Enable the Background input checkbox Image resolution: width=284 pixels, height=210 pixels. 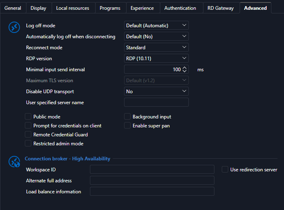pos(127,116)
